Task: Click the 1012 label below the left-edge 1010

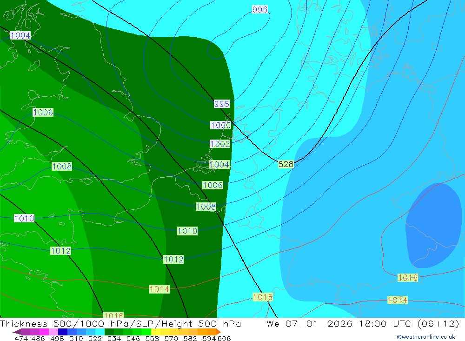Action: click(60, 251)
